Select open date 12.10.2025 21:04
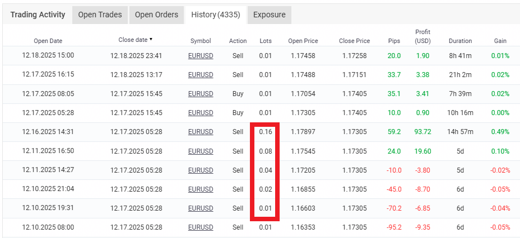 pos(48,189)
